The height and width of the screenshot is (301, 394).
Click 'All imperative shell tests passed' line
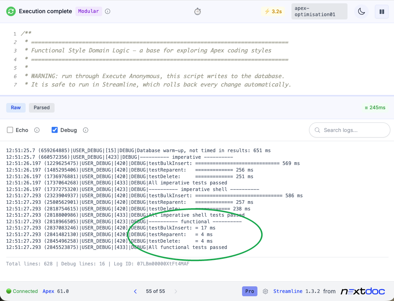point(125,215)
